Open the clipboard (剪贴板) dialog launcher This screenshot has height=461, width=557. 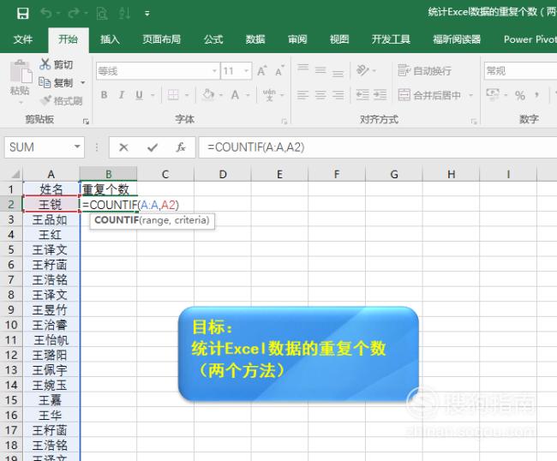pos(86,122)
